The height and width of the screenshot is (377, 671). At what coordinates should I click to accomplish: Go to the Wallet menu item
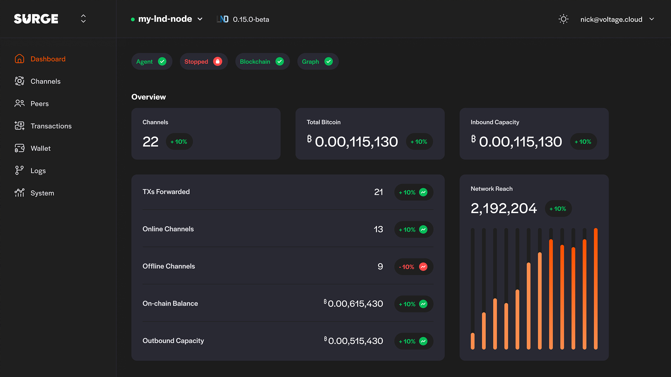[x=41, y=148]
